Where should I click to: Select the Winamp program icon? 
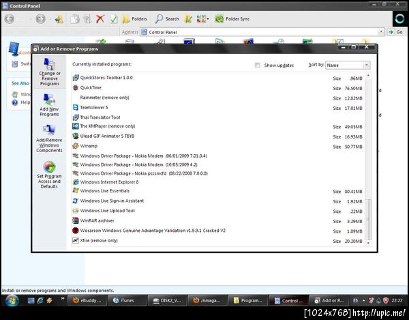(x=76, y=146)
